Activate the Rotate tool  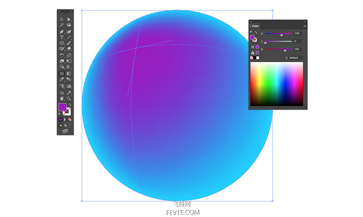click(x=62, y=56)
